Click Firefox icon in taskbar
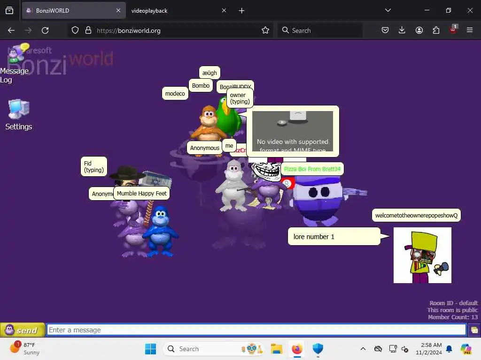 [297, 349]
